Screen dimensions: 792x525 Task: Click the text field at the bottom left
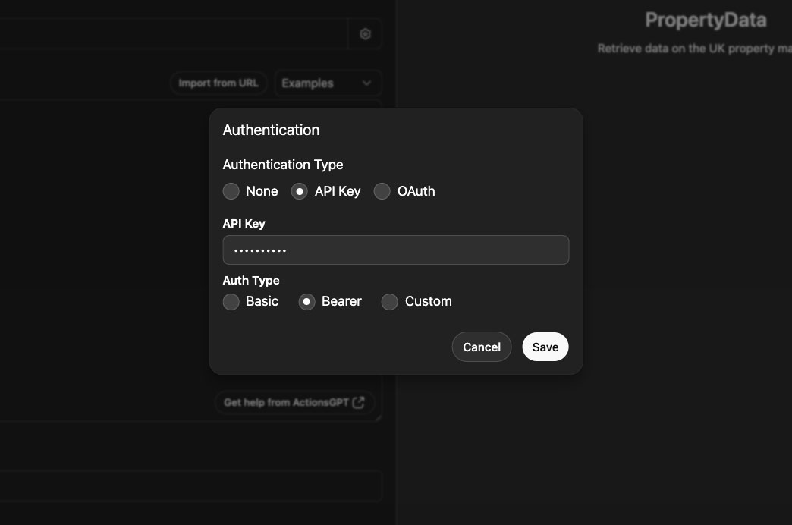[x=190, y=486]
